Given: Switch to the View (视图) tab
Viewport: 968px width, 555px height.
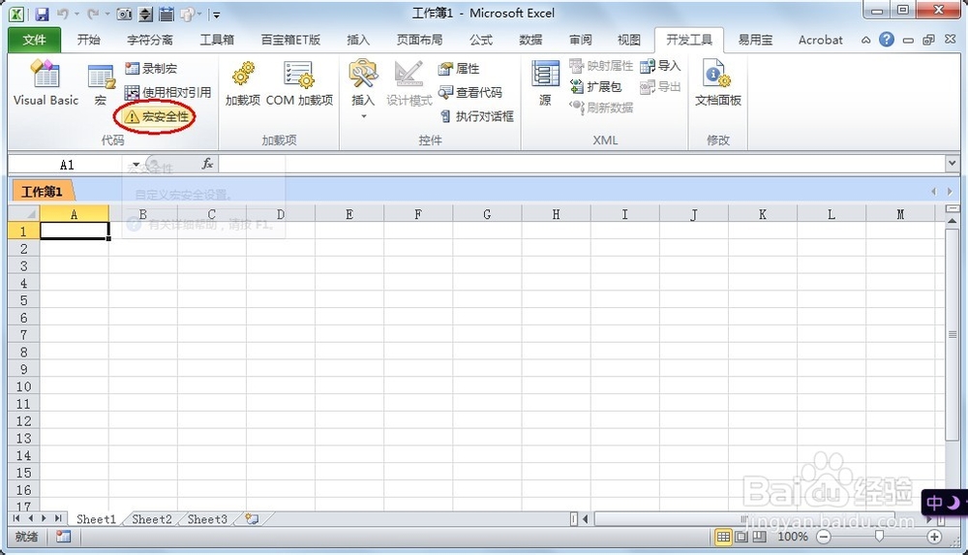Looking at the screenshot, I should coord(628,40).
